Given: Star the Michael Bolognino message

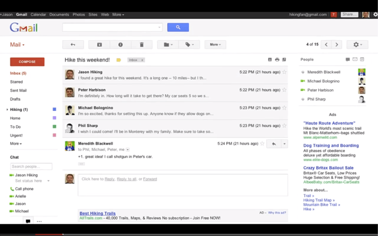Looking at the screenshot, I should pyautogui.click(x=285, y=107).
